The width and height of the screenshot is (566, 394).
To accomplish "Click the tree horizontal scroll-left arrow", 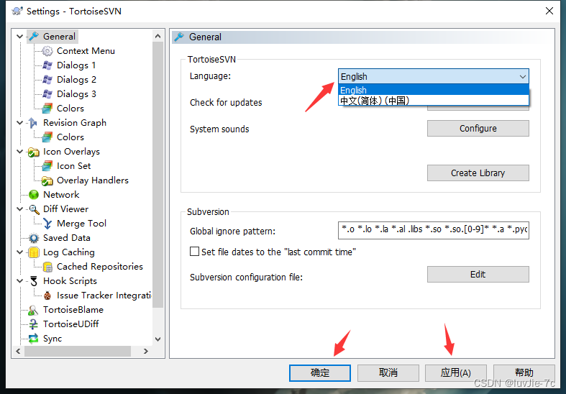I will coord(19,351).
